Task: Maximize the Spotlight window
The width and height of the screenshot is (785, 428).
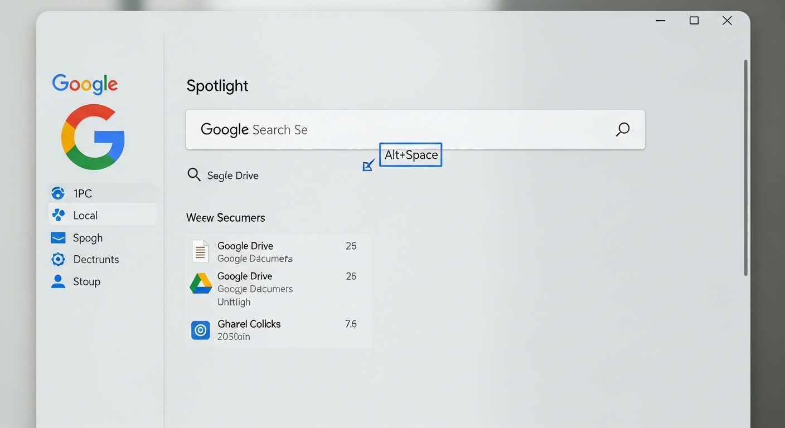Action: [x=694, y=21]
